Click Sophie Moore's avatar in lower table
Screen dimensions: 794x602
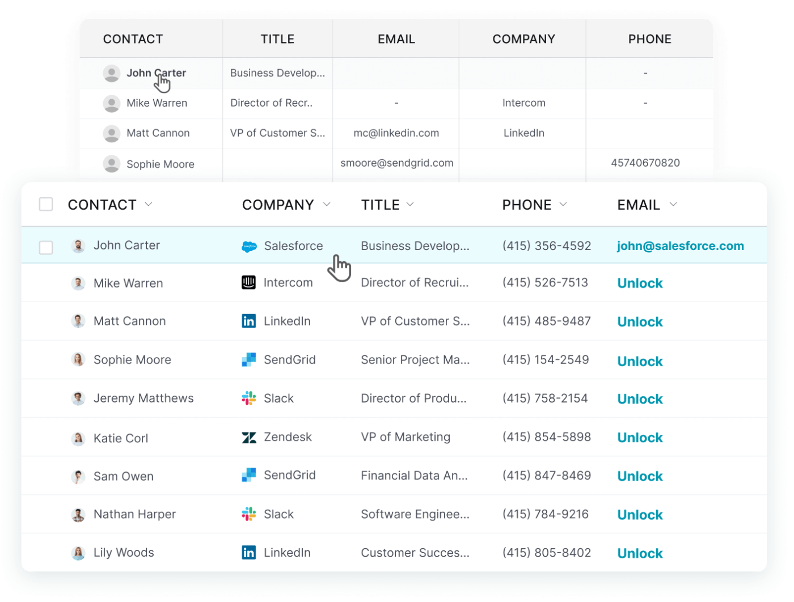(78, 360)
